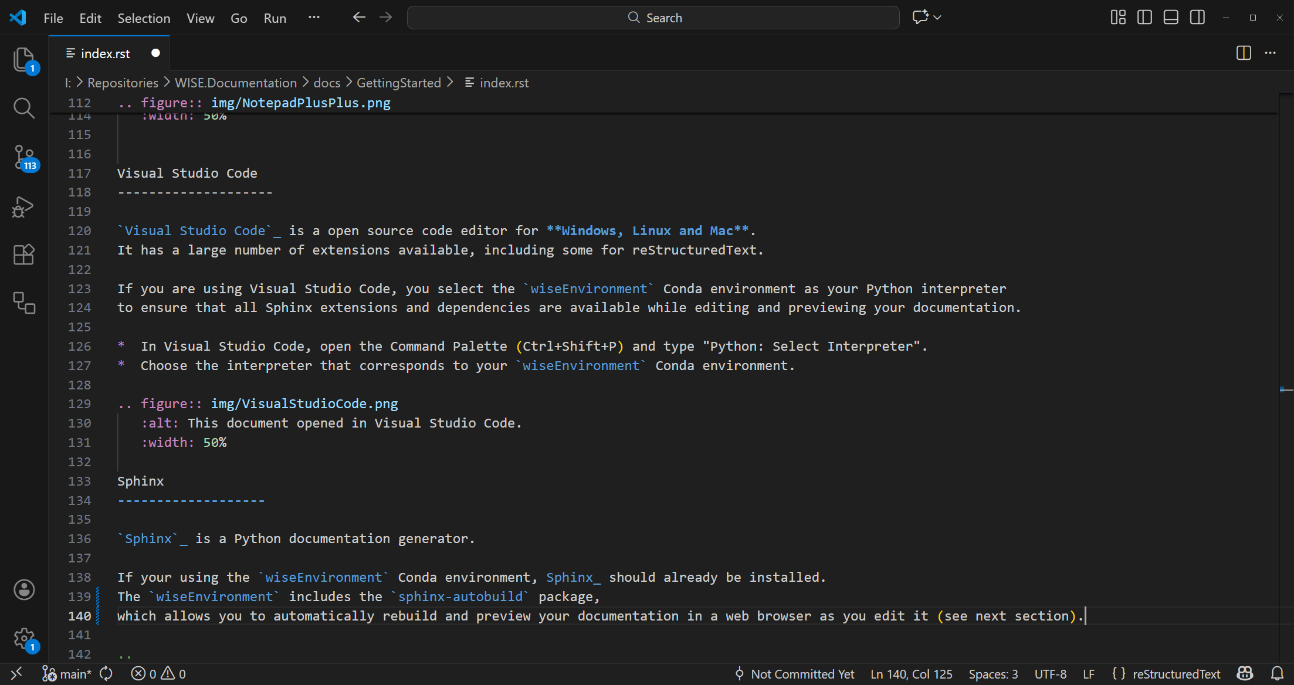Open the Accounts menu icon
This screenshot has height=685, width=1294.
click(23, 589)
